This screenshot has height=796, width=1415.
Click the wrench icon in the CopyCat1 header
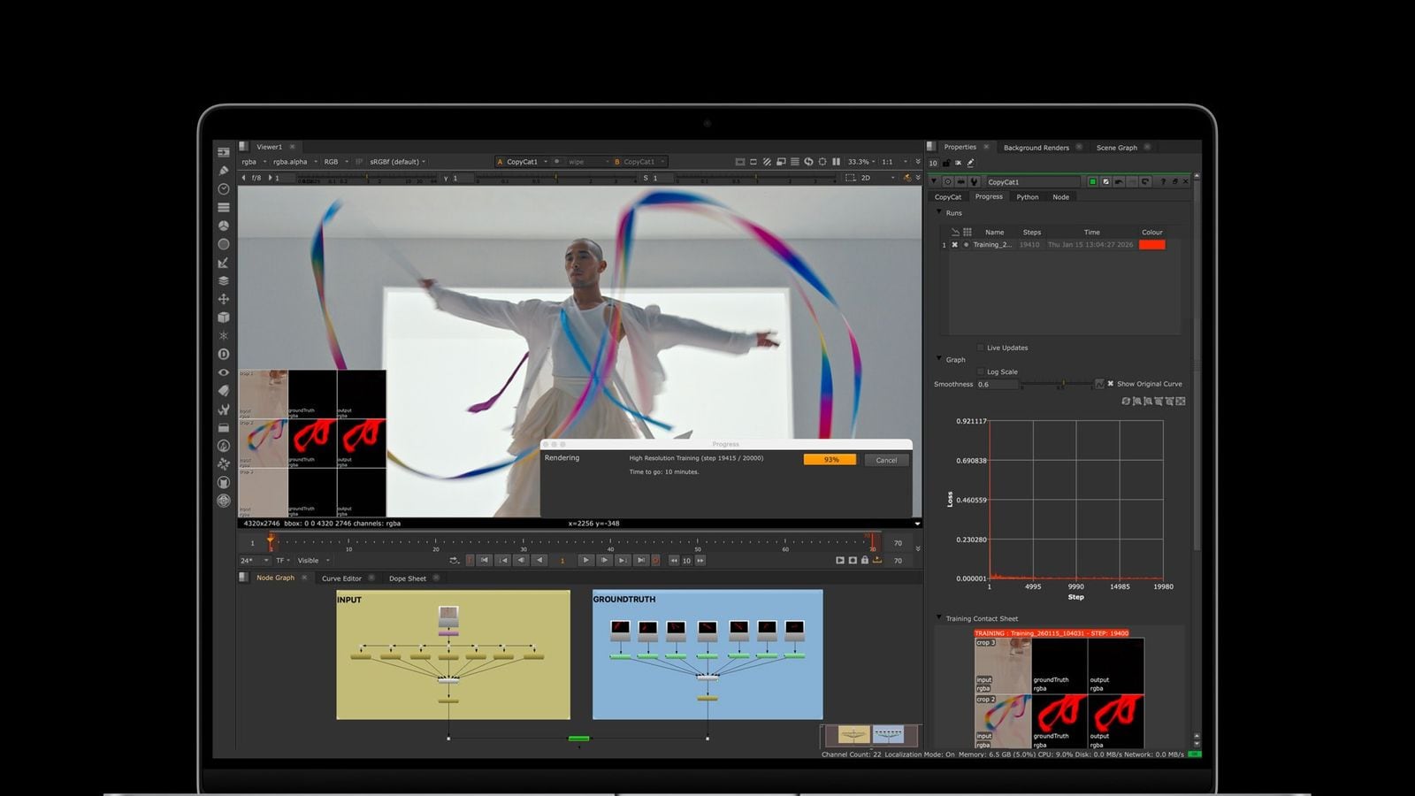tap(975, 181)
